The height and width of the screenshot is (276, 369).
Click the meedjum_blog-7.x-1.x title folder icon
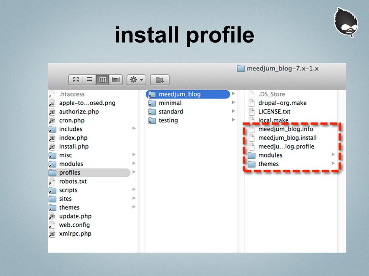tap(241, 69)
